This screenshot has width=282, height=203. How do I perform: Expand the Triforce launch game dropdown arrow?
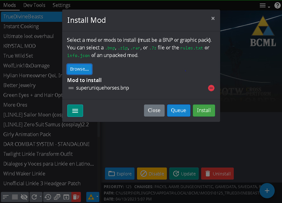coord(97,197)
